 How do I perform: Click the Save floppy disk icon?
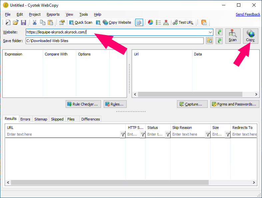23,22
